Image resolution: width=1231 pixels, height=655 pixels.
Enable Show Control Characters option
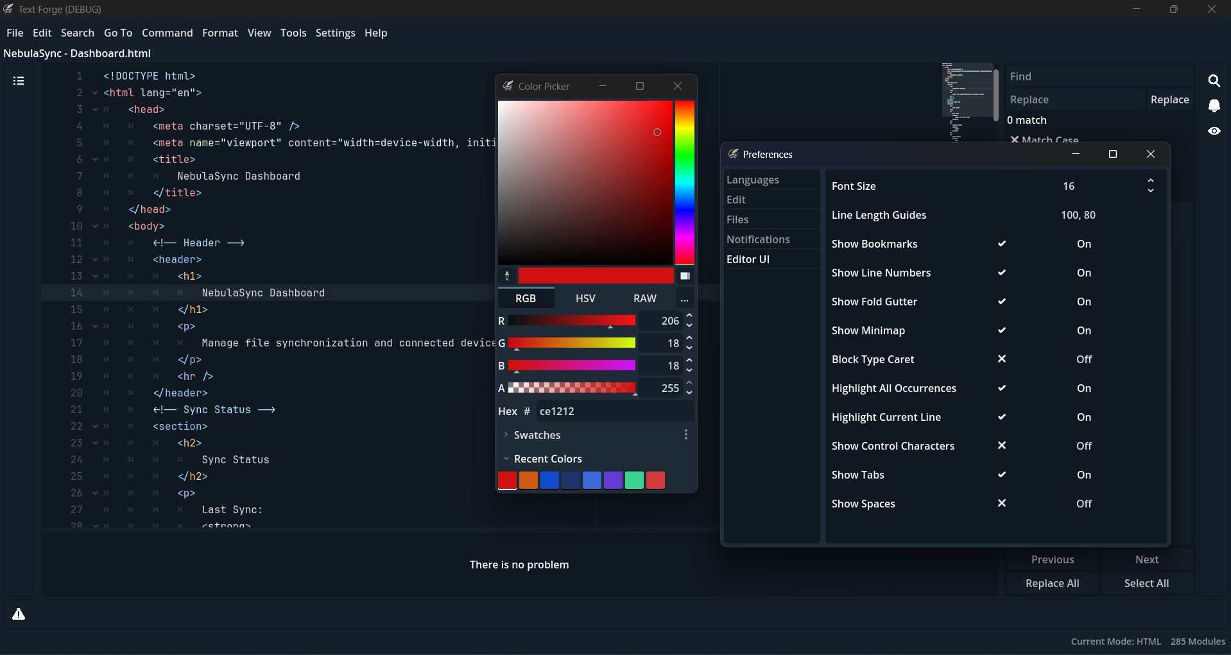1002,446
